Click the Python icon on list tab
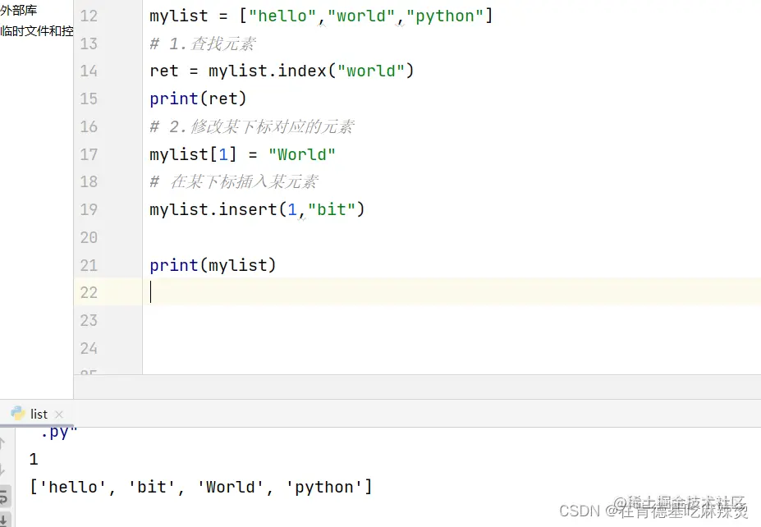 coord(18,414)
